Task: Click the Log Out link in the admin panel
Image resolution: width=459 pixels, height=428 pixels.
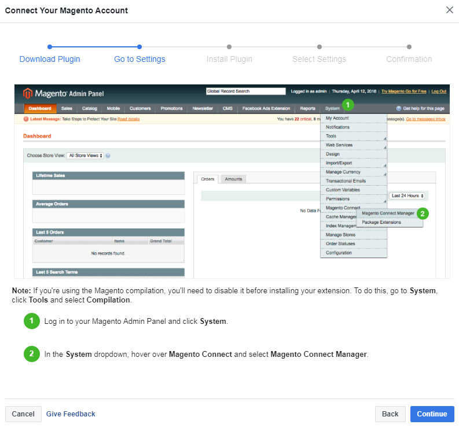Action: click(x=439, y=91)
